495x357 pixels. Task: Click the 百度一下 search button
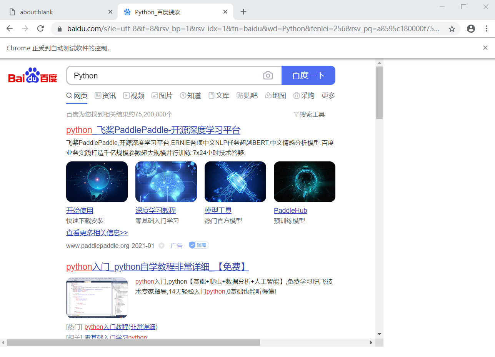click(308, 75)
